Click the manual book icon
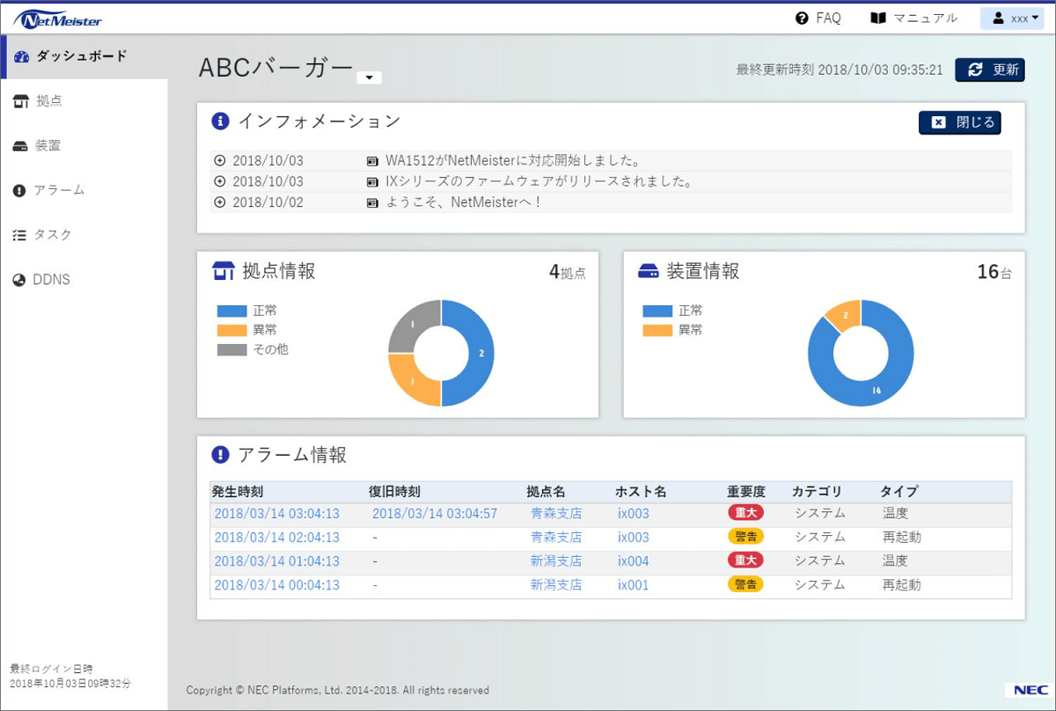1056x711 pixels. pyautogui.click(x=877, y=18)
